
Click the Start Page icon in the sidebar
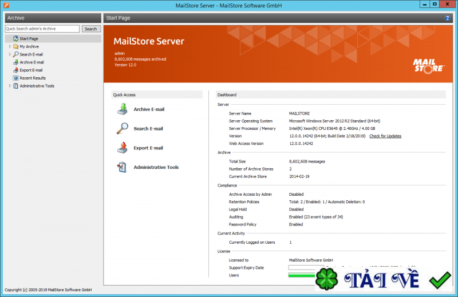pyautogui.click(x=15, y=38)
